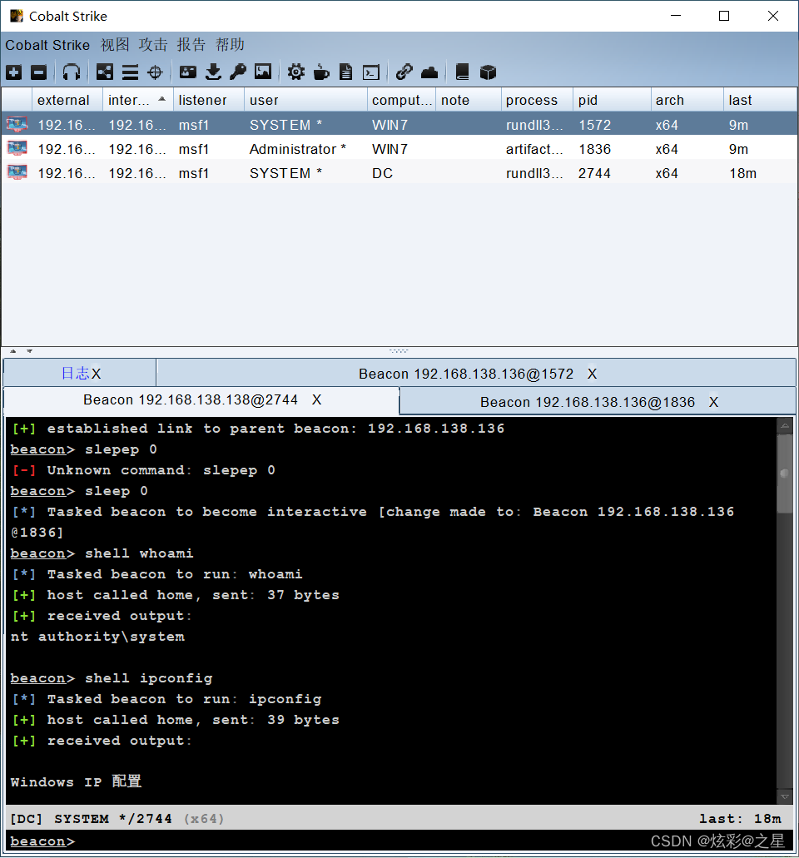Open the 报告 menu

191,45
